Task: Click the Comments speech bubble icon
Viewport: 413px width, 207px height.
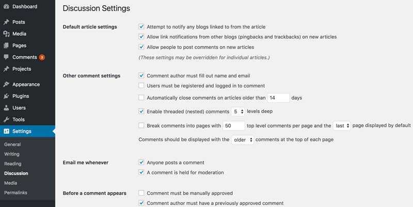Action: 6,57
